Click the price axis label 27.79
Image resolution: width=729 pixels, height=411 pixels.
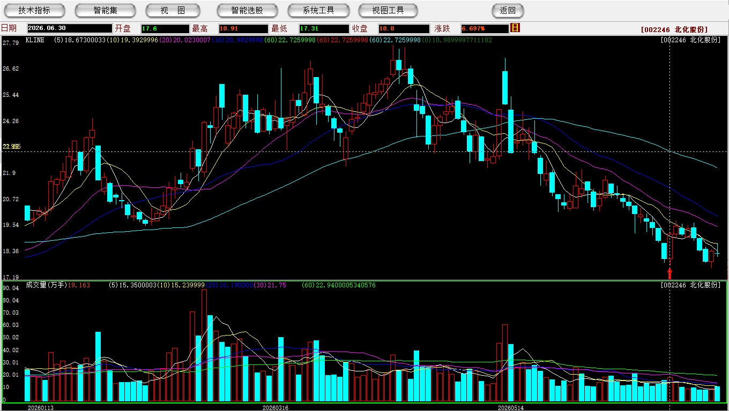click(x=11, y=43)
